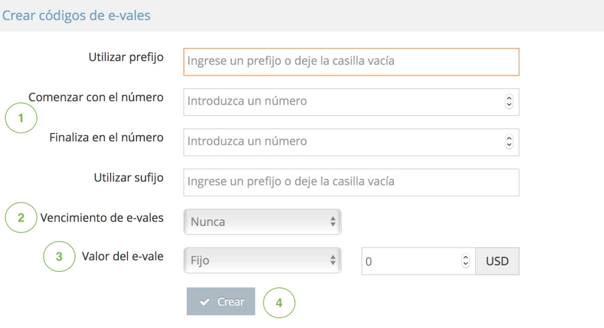Click the checkmark icon on Crear button
The width and height of the screenshot is (604, 328).
205,302
